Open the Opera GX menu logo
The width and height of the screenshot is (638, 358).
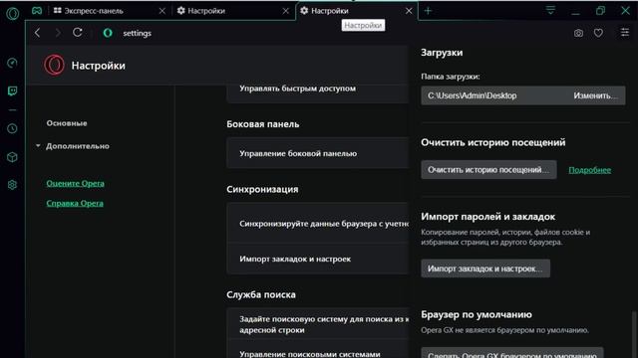pos(13,13)
